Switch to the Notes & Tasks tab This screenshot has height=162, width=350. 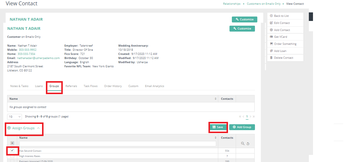[19, 86]
